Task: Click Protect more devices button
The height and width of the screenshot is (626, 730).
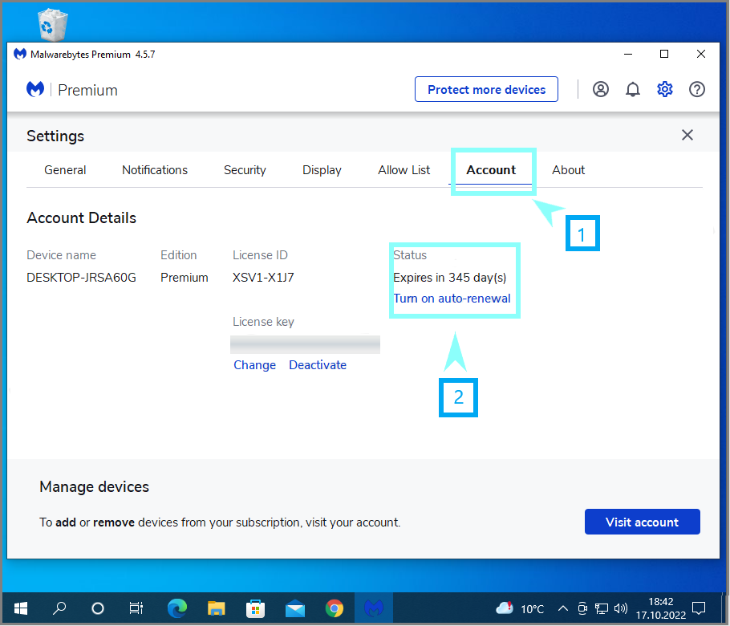Action: pyautogui.click(x=486, y=89)
